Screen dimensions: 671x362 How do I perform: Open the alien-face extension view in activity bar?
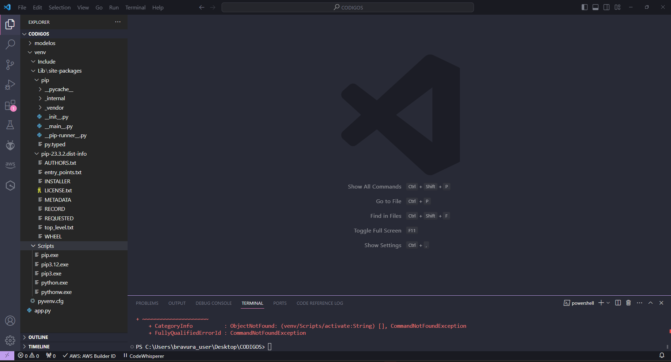(x=10, y=145)
